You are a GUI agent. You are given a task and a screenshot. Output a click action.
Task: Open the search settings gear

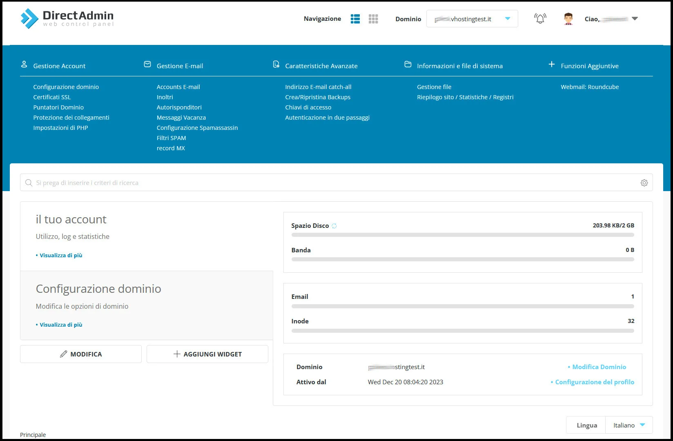(x=644, y=183)
